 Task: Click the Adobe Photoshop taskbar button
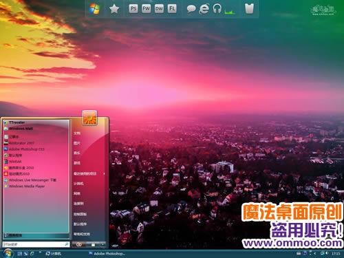(107, 254)
